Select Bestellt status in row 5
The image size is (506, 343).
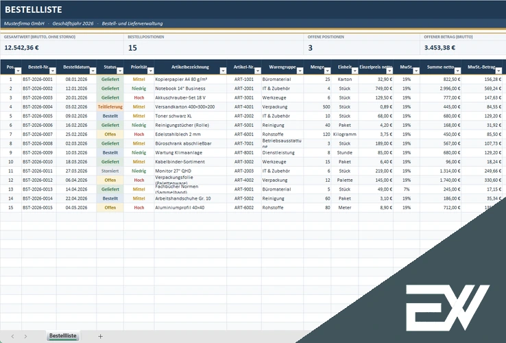click(110, 116)
